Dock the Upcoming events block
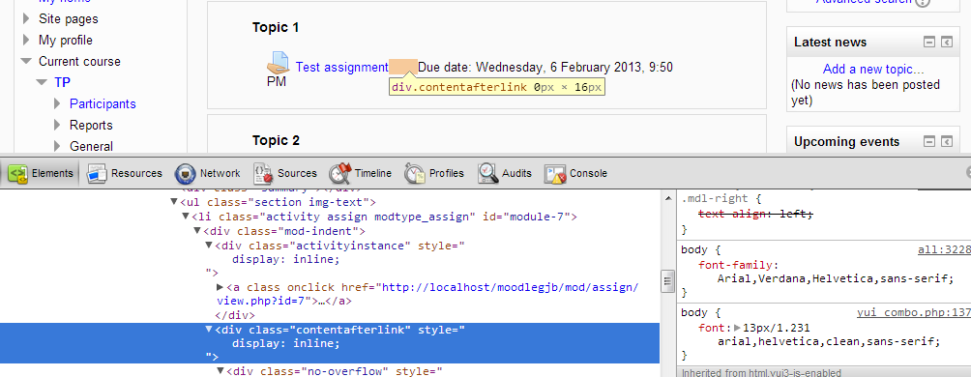The image size is (971, 377). 946,142
